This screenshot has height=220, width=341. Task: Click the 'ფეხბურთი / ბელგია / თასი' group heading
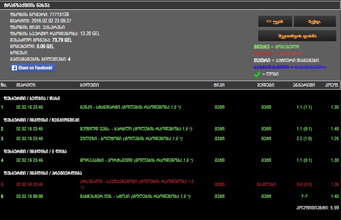point(32,99)
